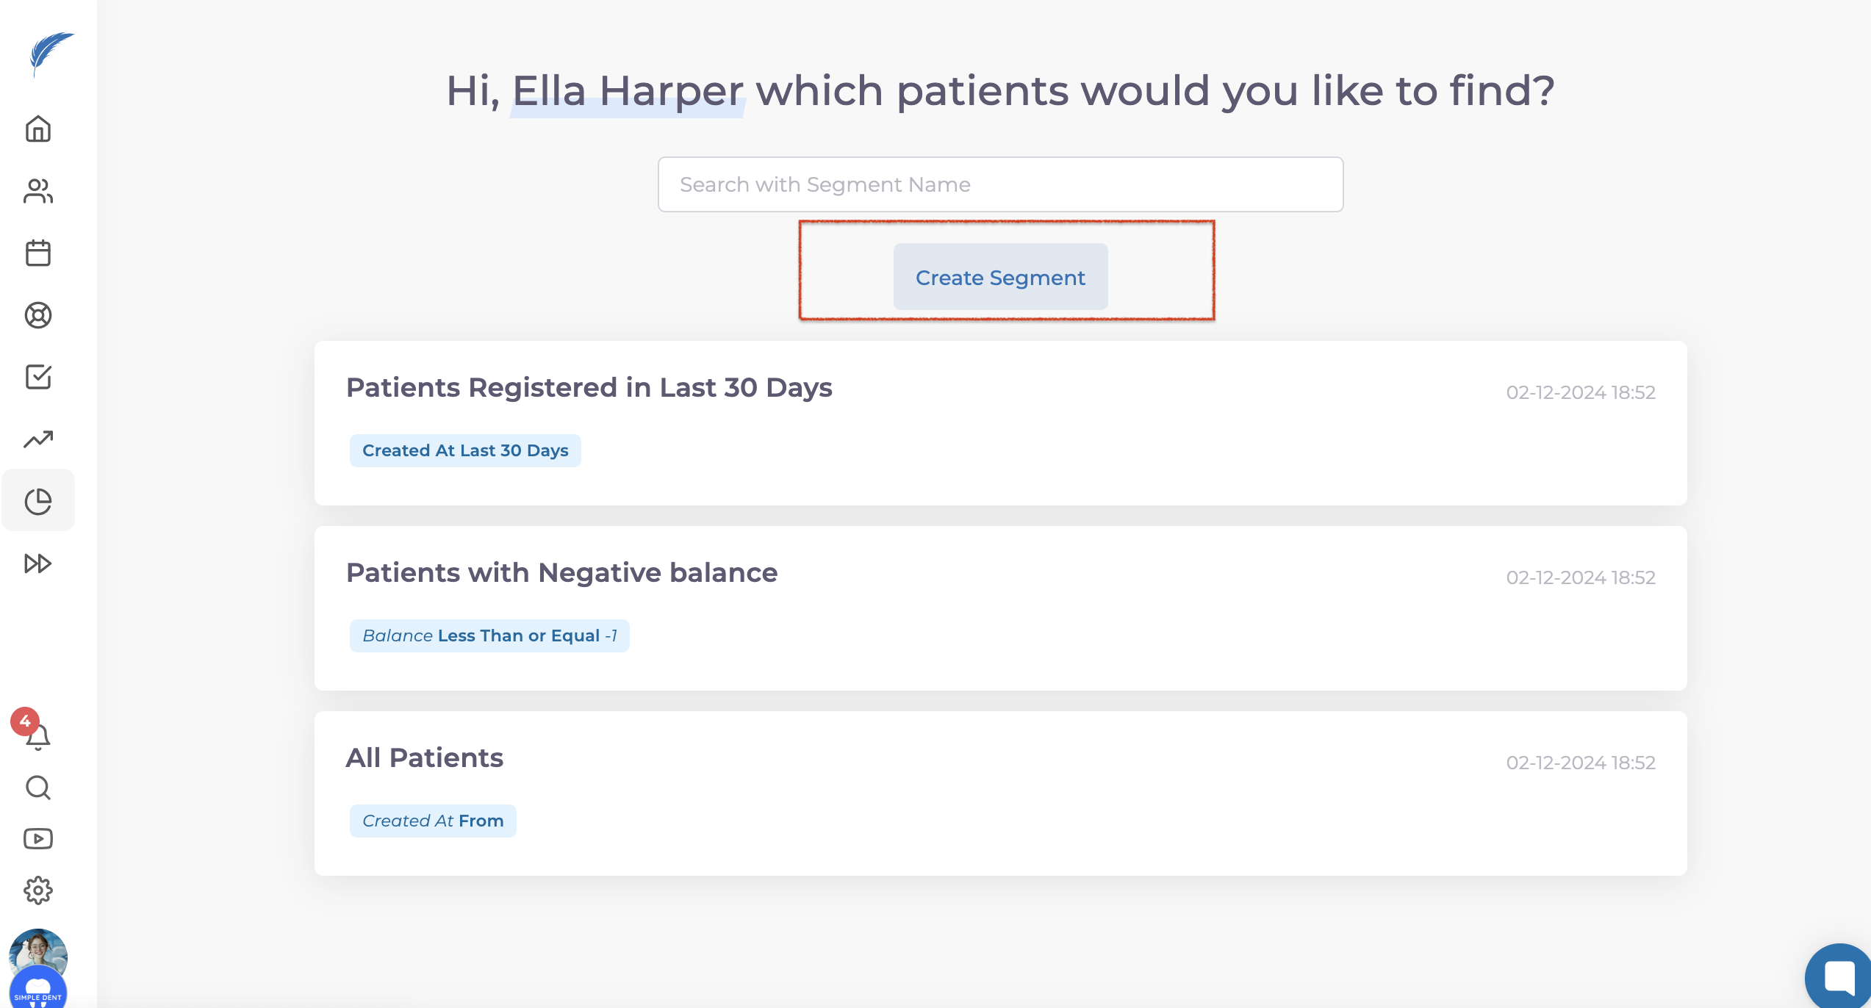Open the chat support bubble
1871x1008 pixels.
click(1839, 977)
